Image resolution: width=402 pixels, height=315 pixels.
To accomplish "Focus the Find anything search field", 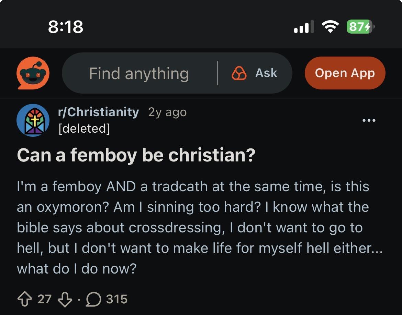I will click(x=139, y=73).
